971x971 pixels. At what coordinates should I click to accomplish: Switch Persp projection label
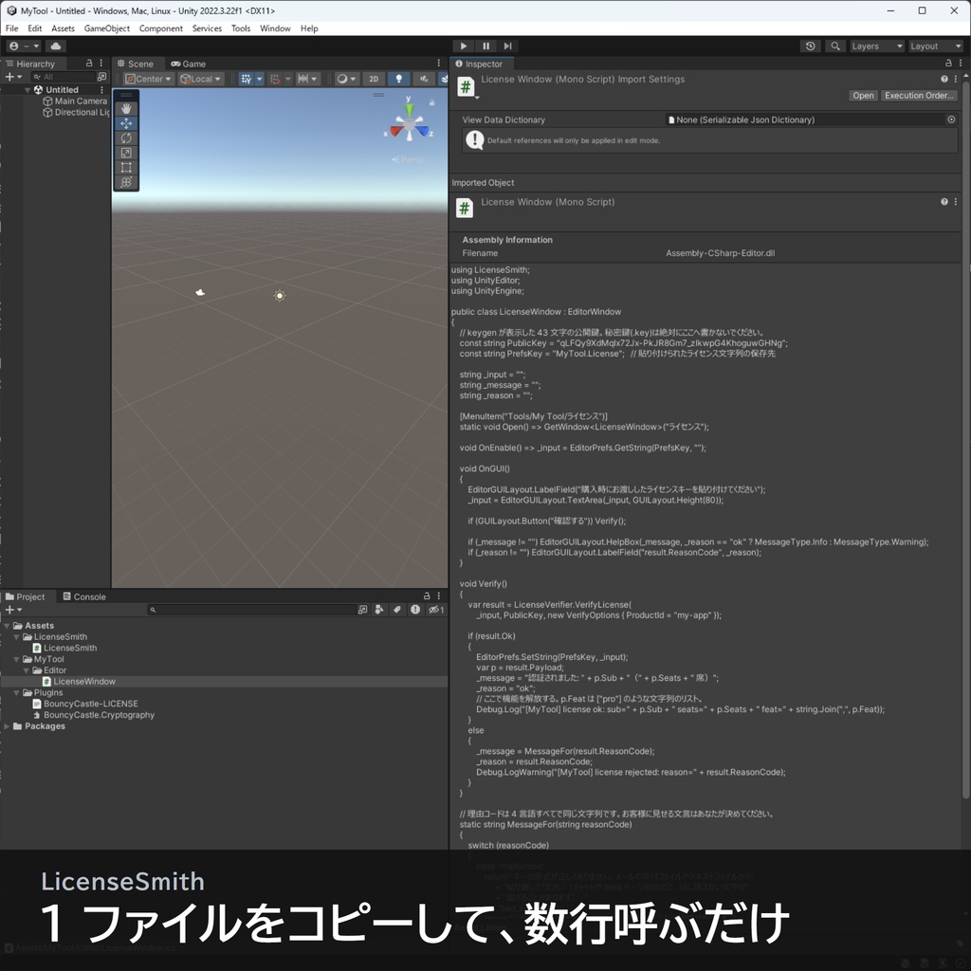tap(408, 159)
